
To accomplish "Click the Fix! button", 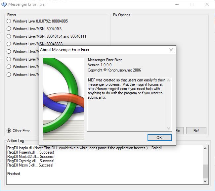I will click(x=196, y=131).
